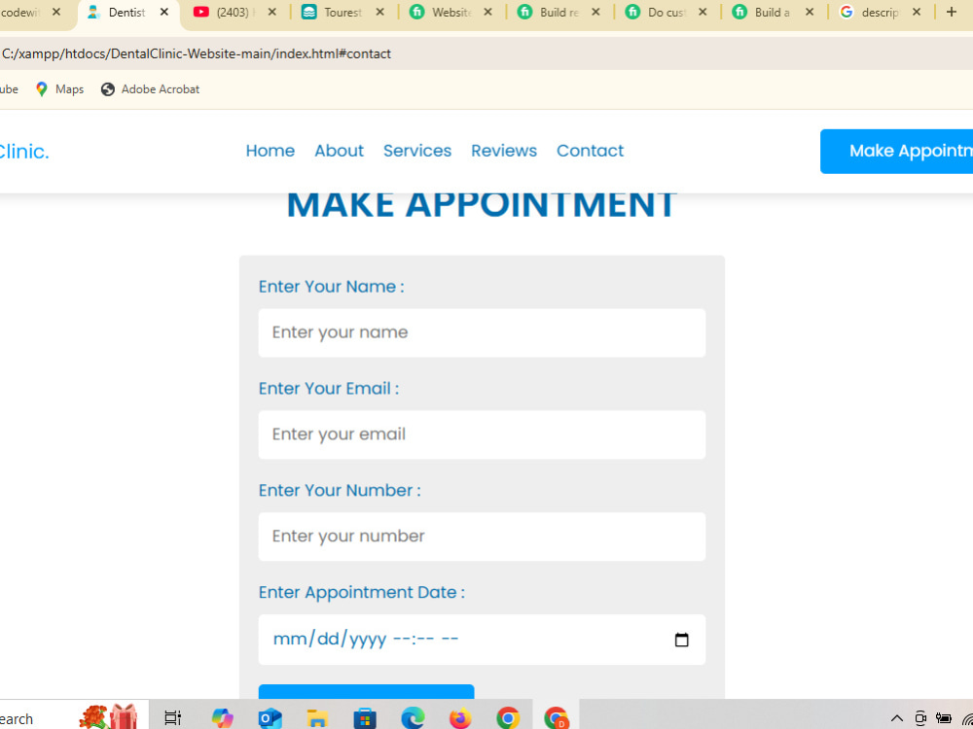Click the Enter Your Name label
This screenshot has height=729, width=973.
(x=332, y=287)
